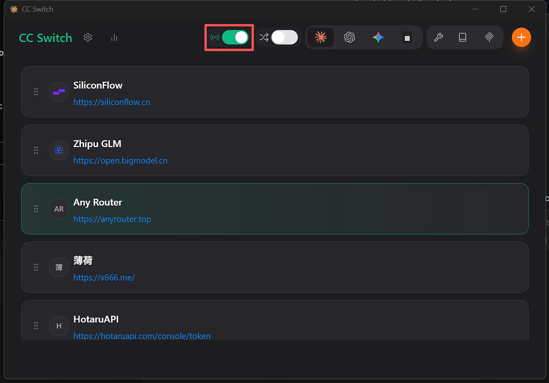Select the 薄荷 provider name
Image resolution: width=549 pixels, height=383 pixels.
(83, 260)
